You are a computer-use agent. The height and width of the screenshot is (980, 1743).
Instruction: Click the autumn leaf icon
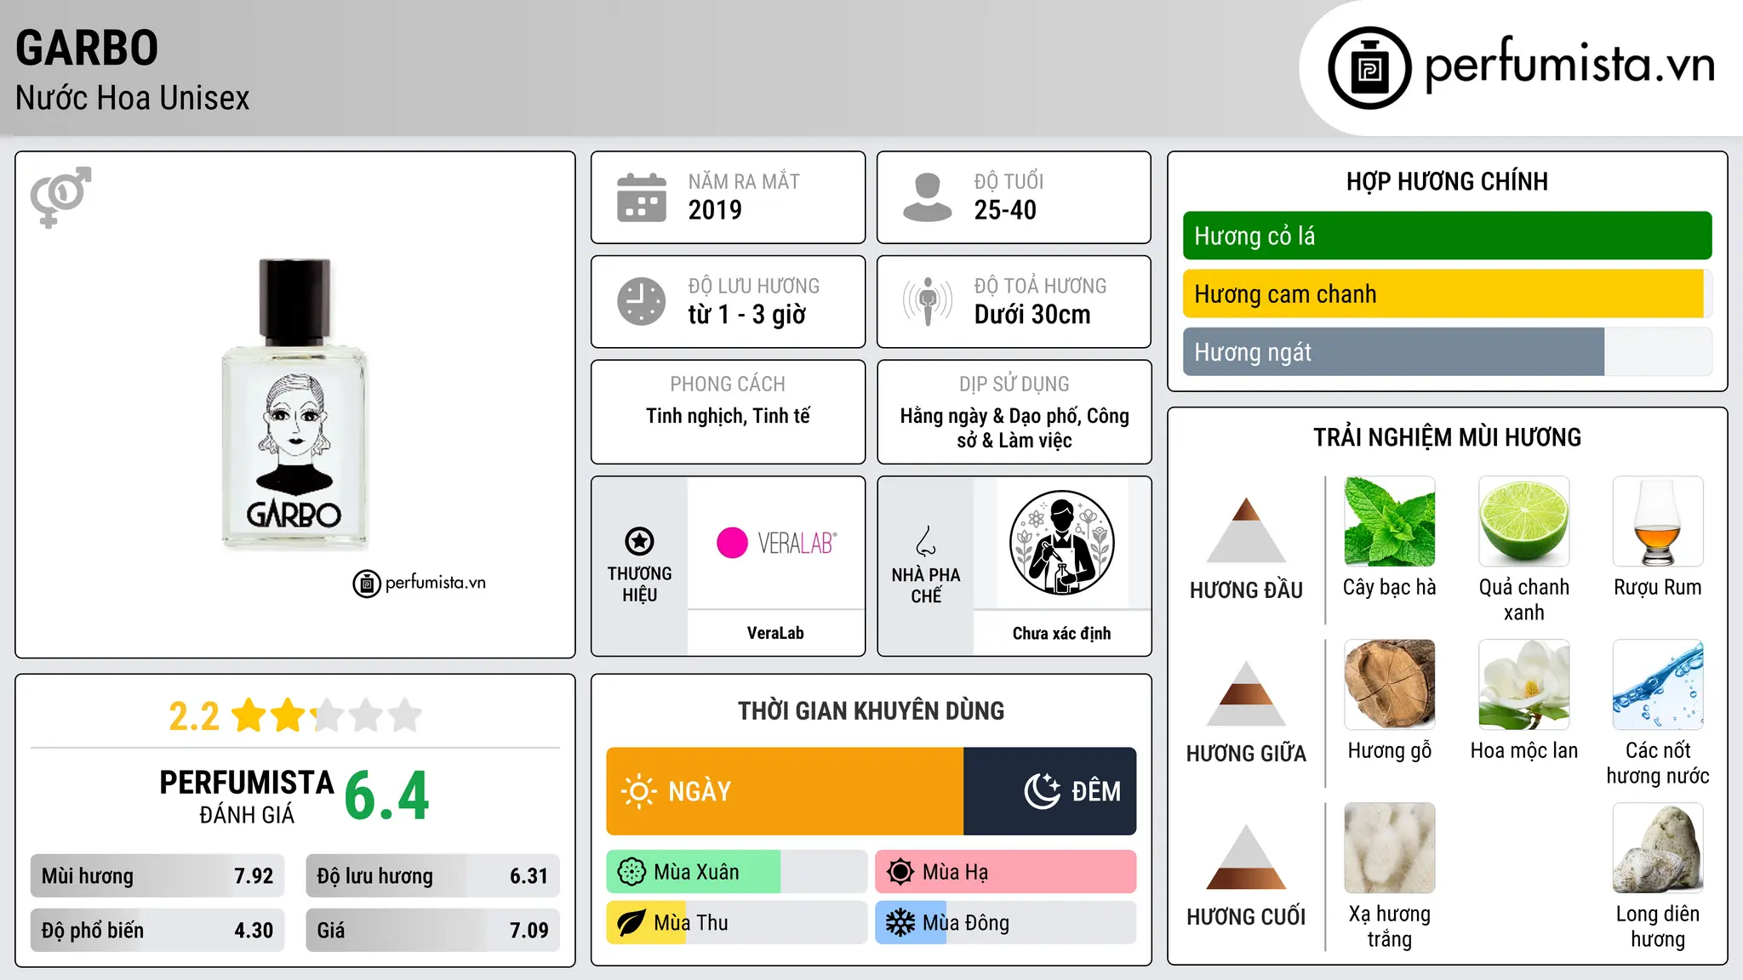(631, 923)
